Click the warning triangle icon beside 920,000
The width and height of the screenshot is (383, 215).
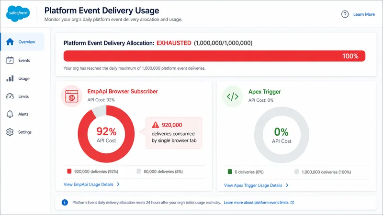click(155, 125)
